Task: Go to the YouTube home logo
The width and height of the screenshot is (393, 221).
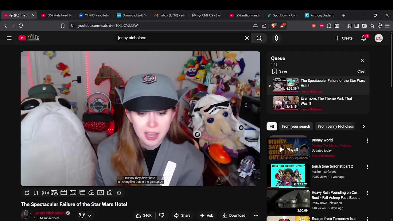Action: click(x=29, y=38)
